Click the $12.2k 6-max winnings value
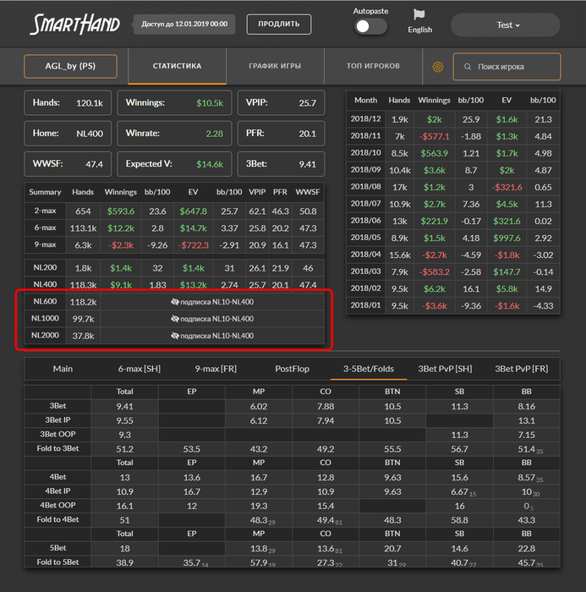586x592 pixels. pyautogui.click(x=121, y=228)
